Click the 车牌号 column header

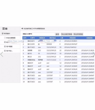32,38
